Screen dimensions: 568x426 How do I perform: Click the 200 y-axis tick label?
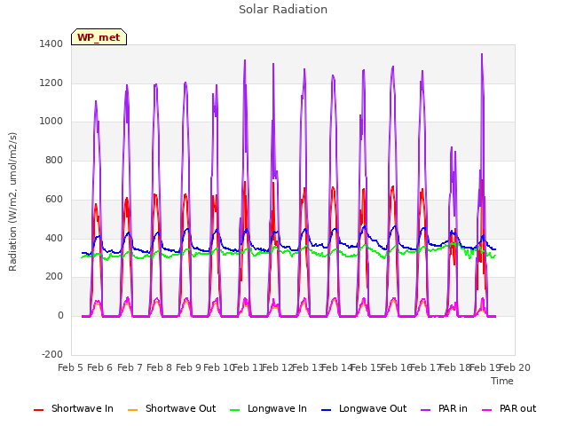point(54,276)
